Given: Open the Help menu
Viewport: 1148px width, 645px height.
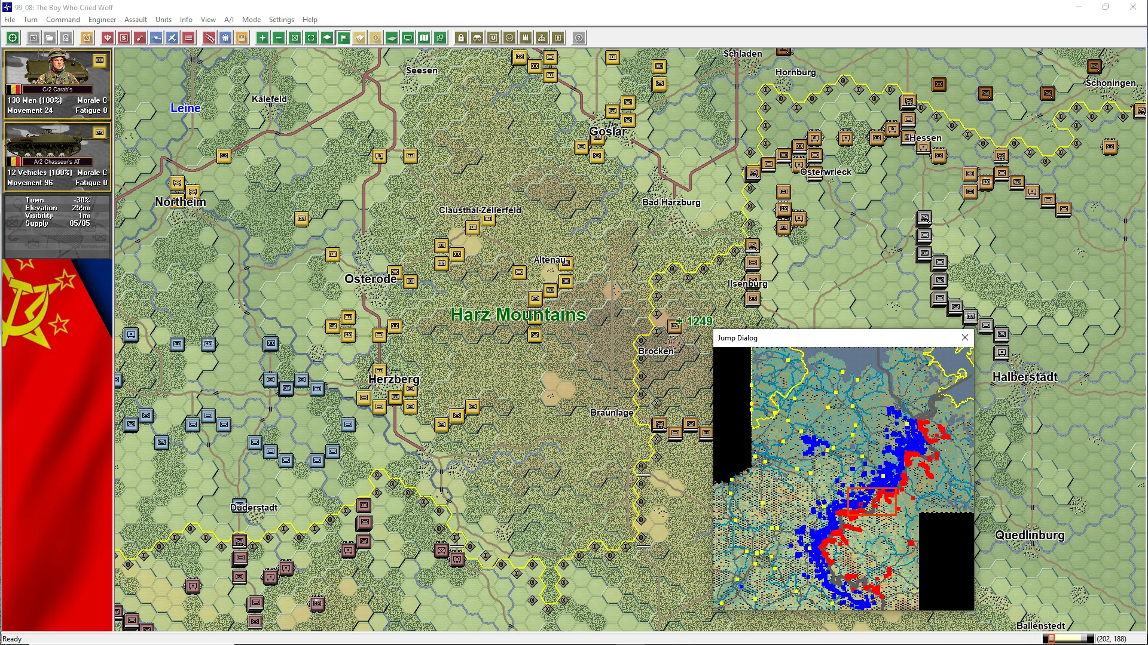Looking at the screenshot, I should coord(310,20).
